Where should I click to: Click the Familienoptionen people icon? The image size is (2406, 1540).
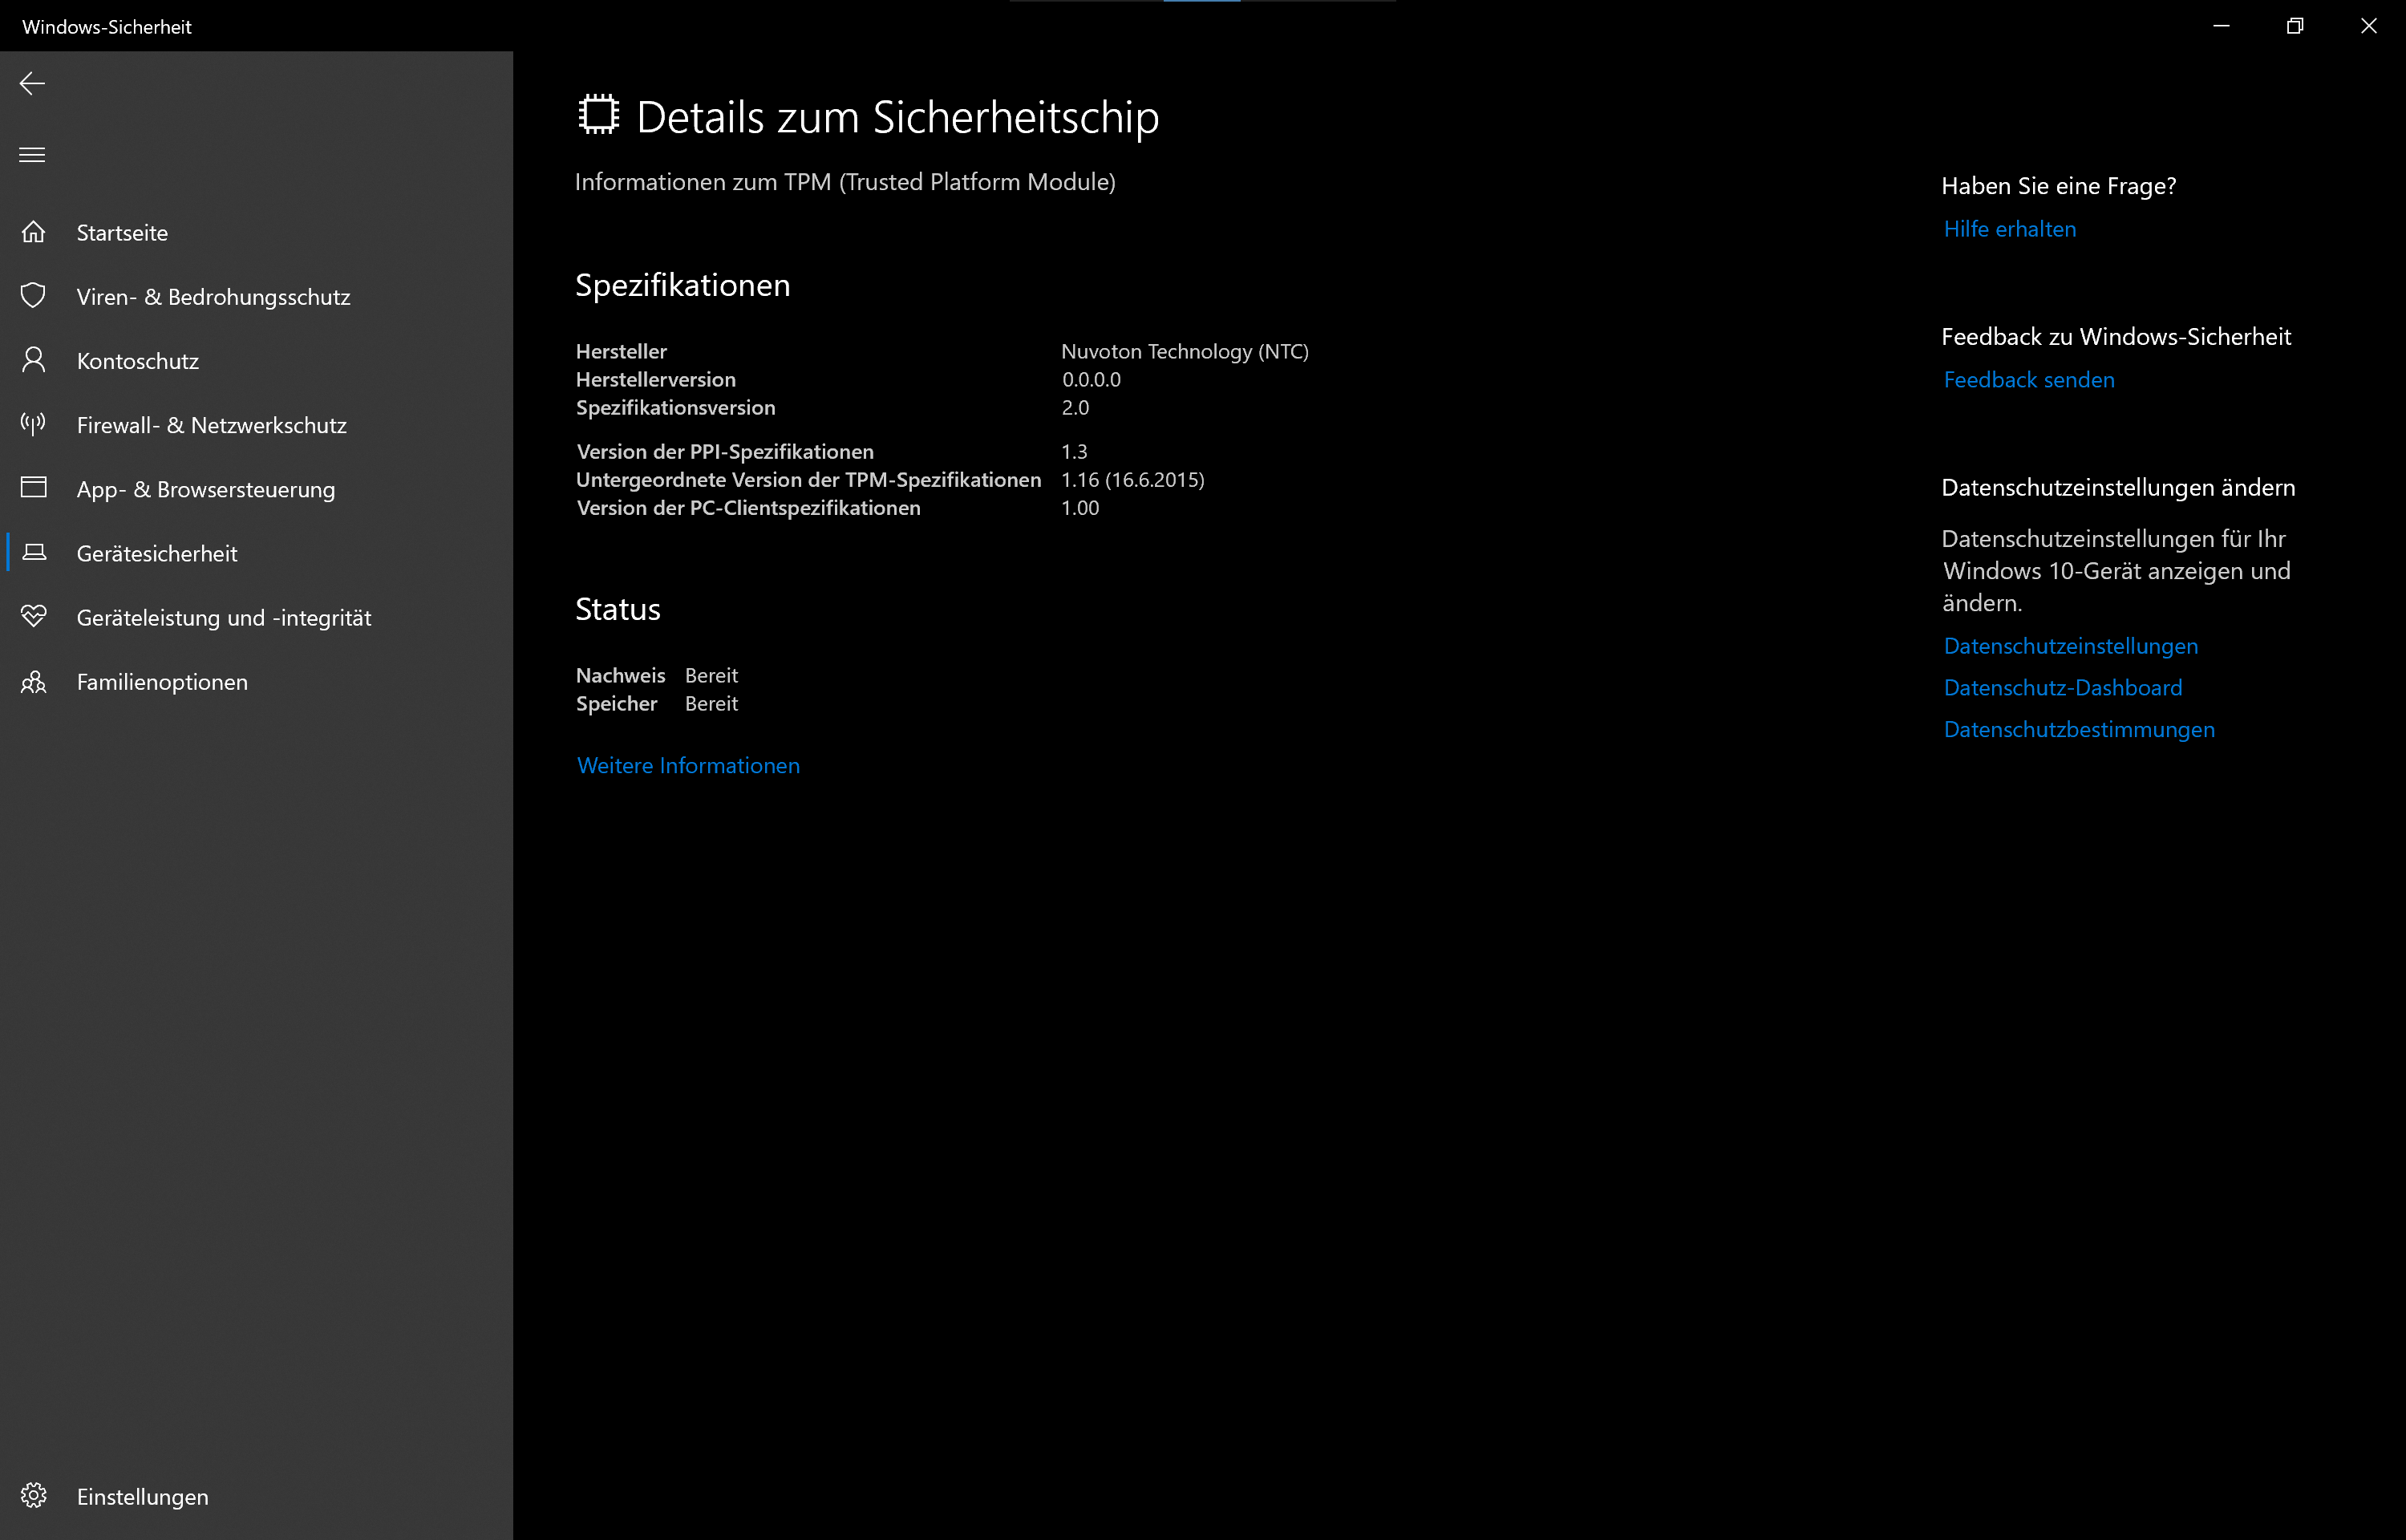tap(34, 682)
